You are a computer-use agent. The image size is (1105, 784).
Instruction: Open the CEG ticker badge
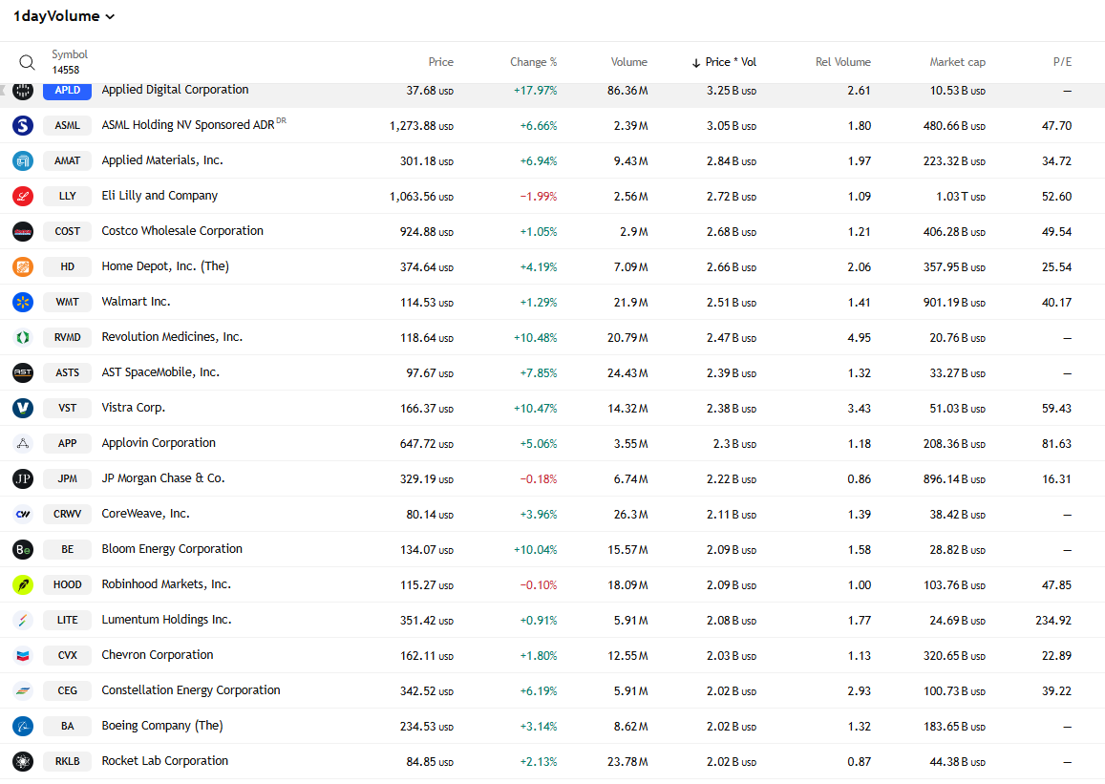(68, 690)
